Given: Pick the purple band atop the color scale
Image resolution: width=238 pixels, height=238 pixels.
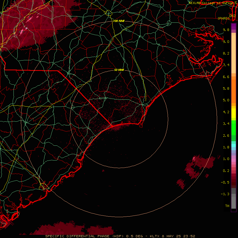Looking at the screenshot, I should click(x=234, y=26).
